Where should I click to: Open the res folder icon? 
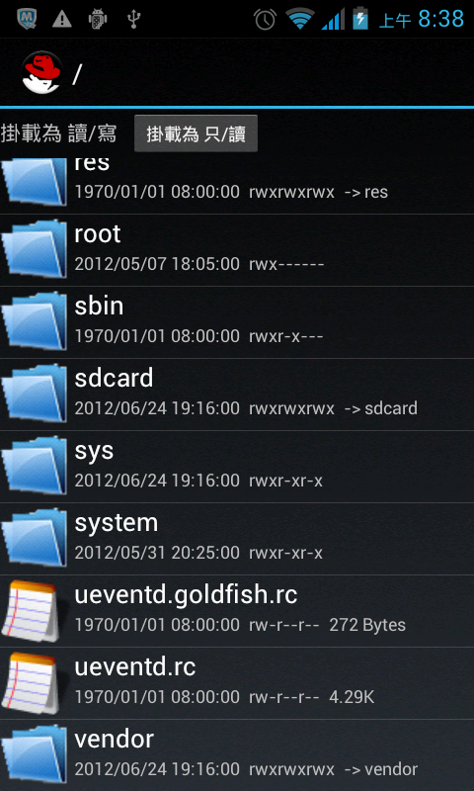pyautogui.click(x=35, y=182)
